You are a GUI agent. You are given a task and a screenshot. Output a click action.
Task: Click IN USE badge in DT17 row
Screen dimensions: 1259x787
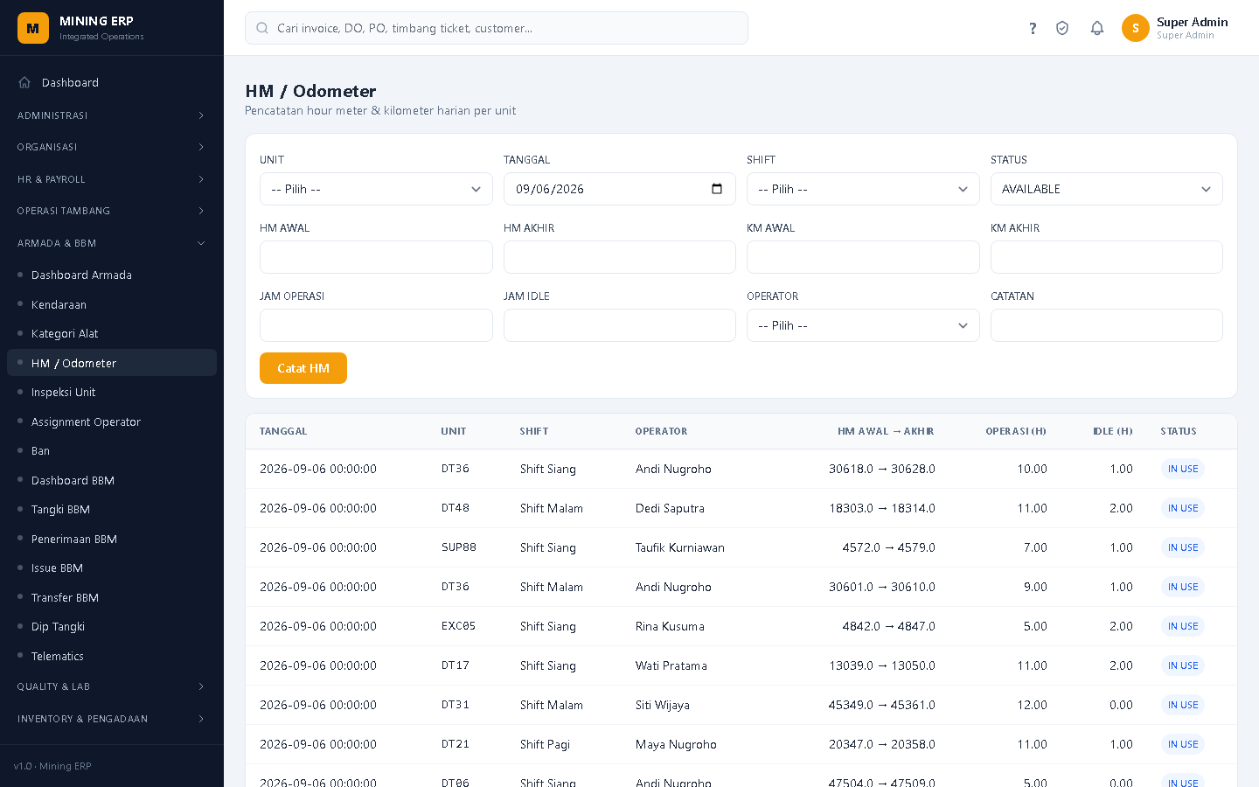[1183, 665]
